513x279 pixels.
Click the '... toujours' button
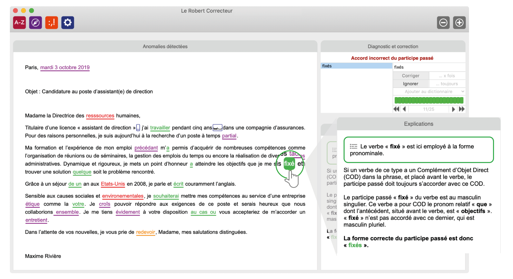click(447, 84)
